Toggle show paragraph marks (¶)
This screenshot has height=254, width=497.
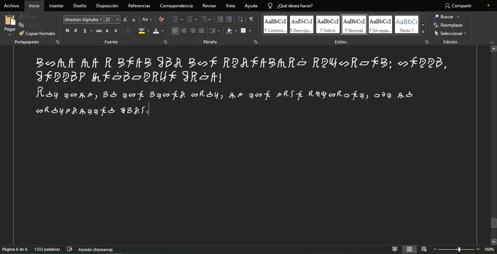[251, 20]
